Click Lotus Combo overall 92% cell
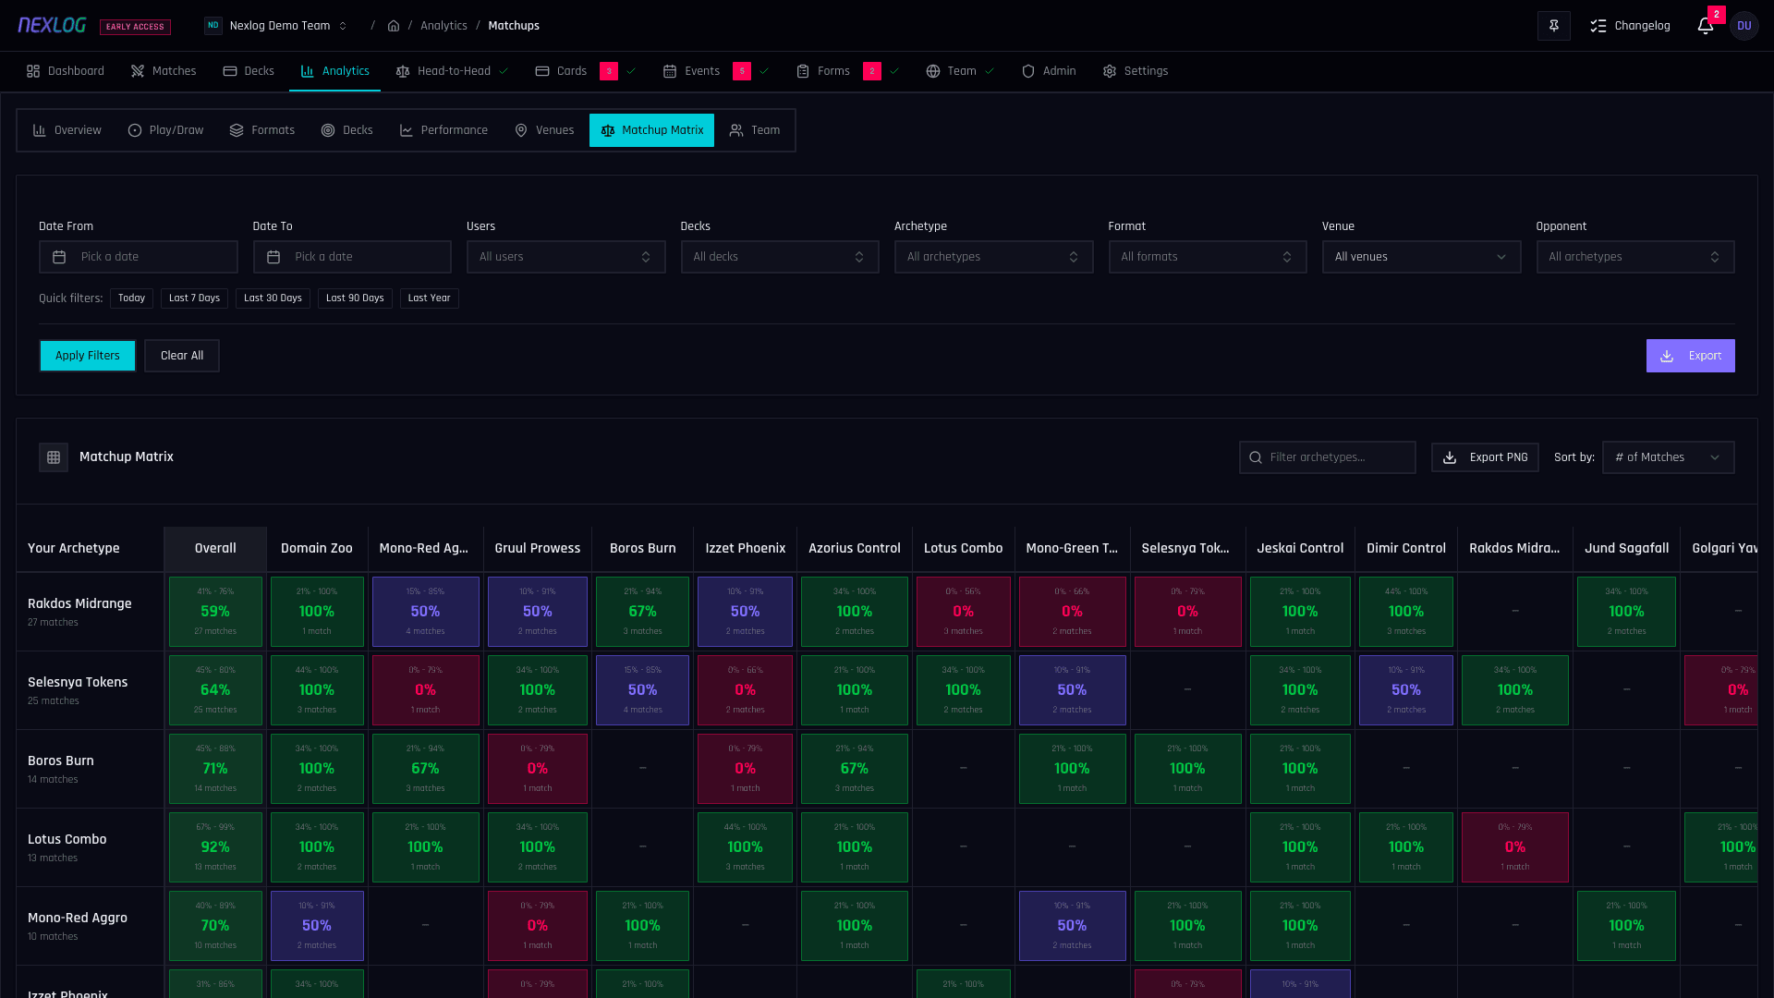 coord(215,847)
